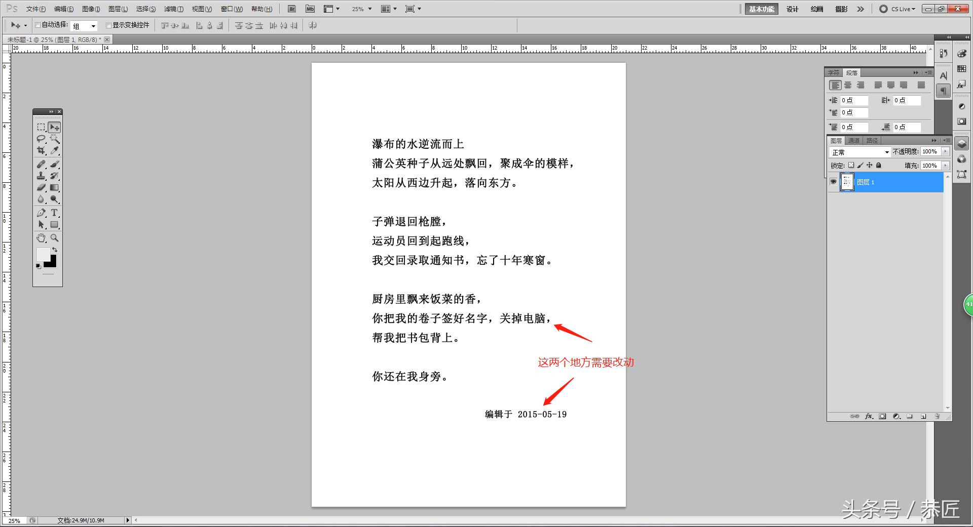973x527 pixels.
Task: Activate the Crop tool
Action: (x=41, y=150)
